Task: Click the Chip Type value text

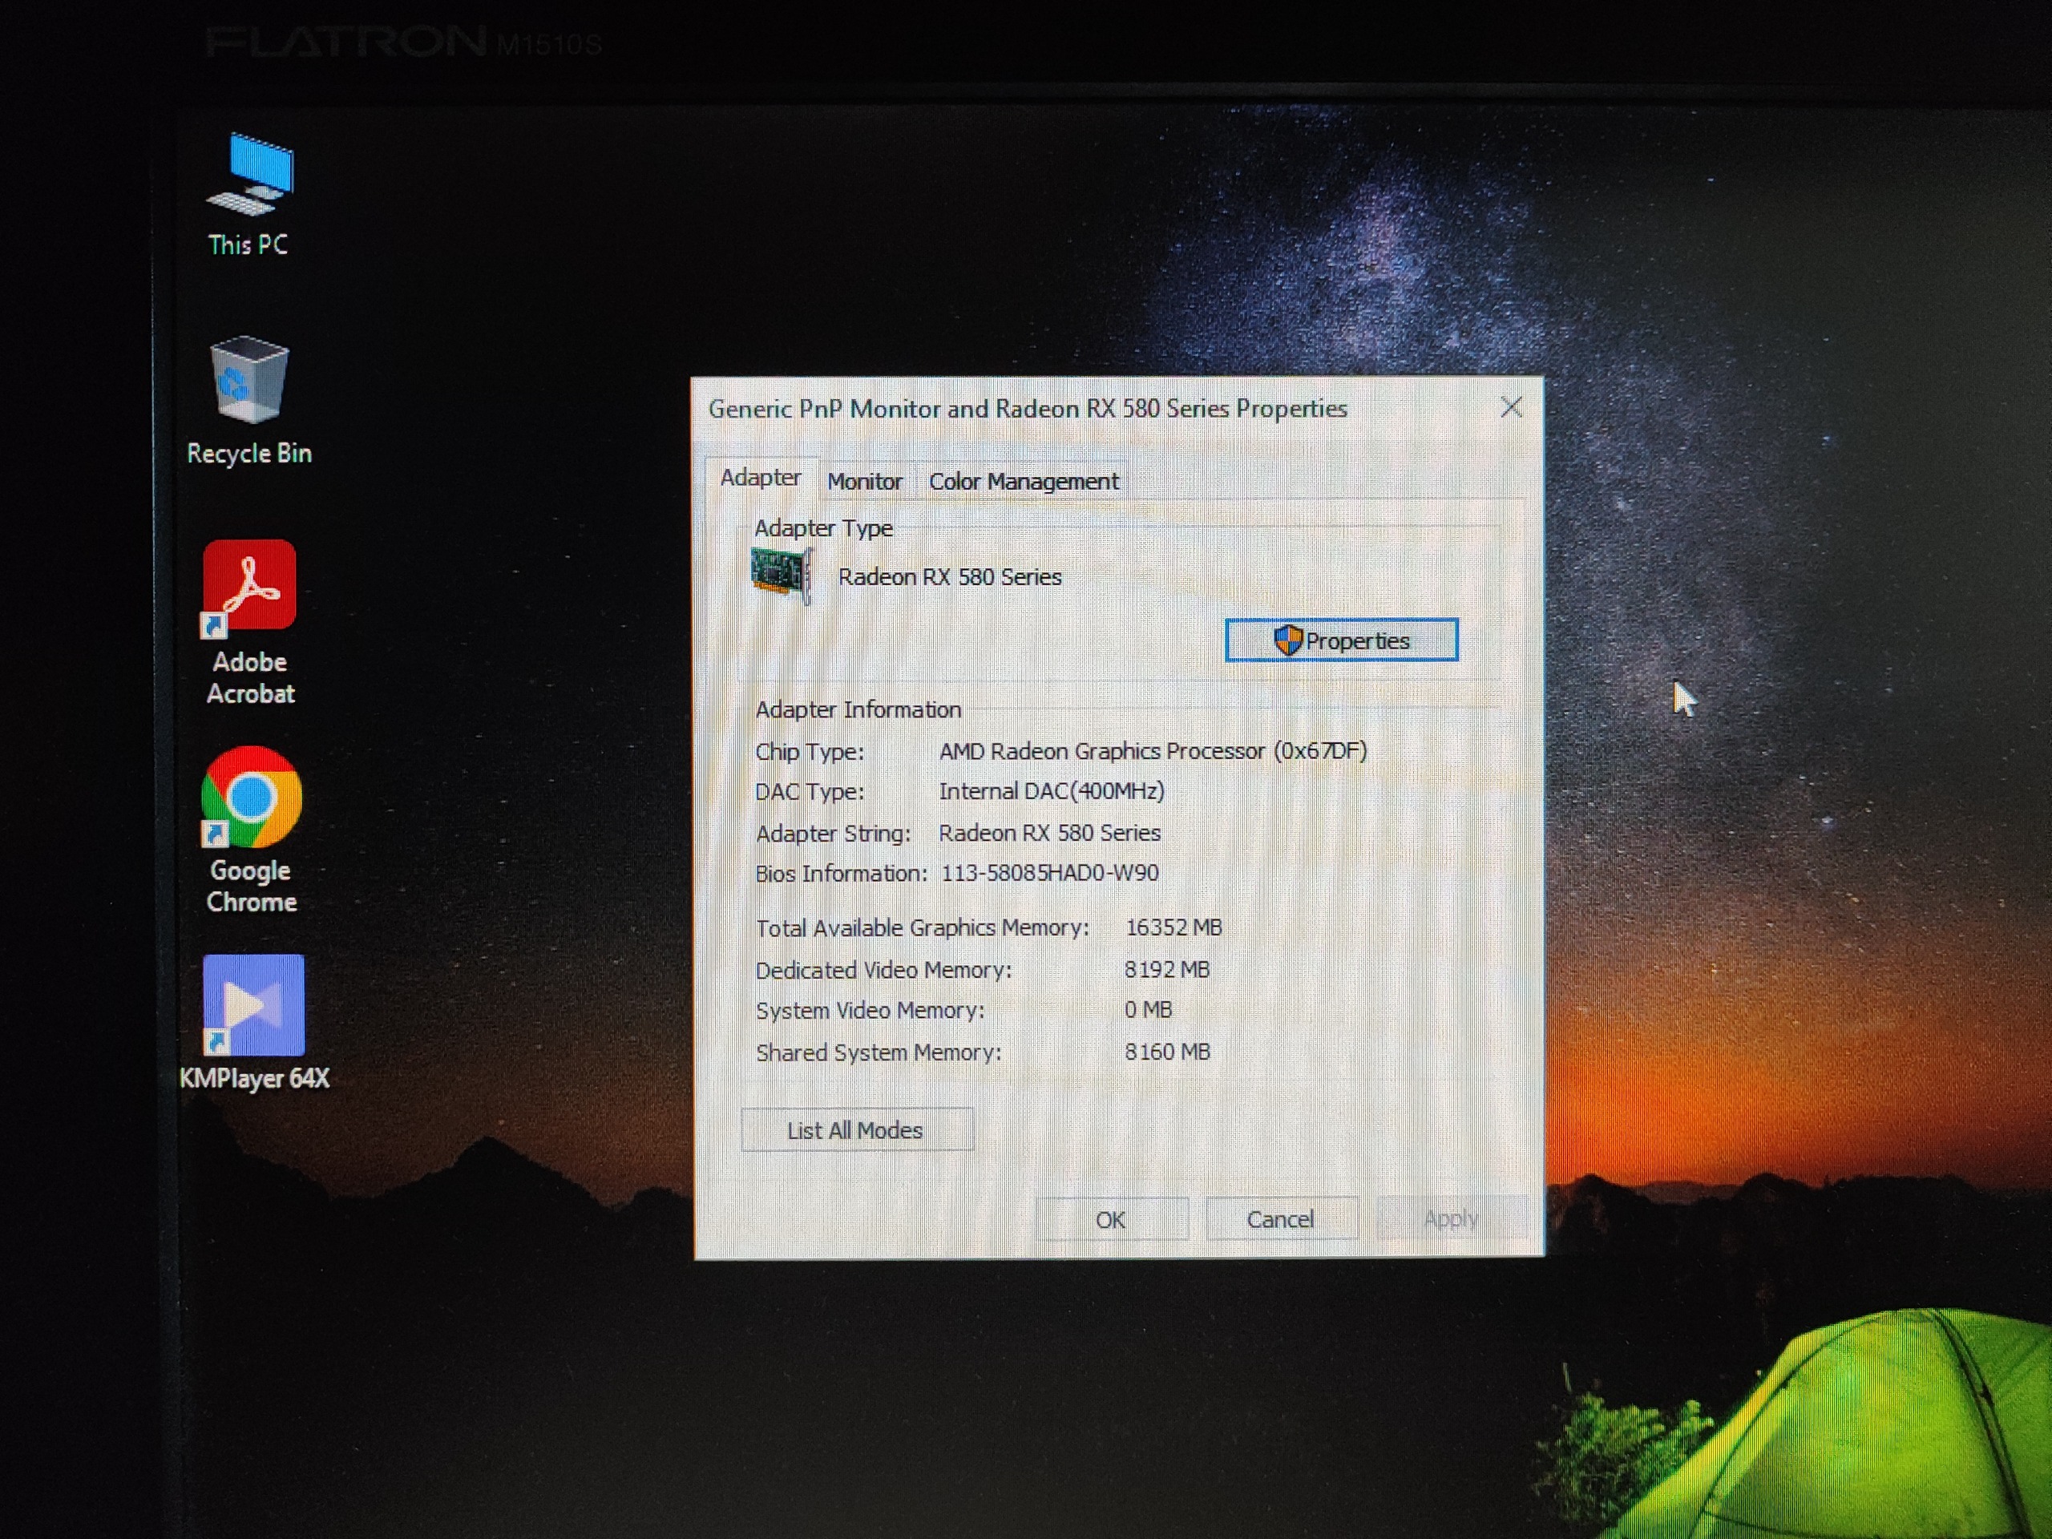Action: point(1152,751)
